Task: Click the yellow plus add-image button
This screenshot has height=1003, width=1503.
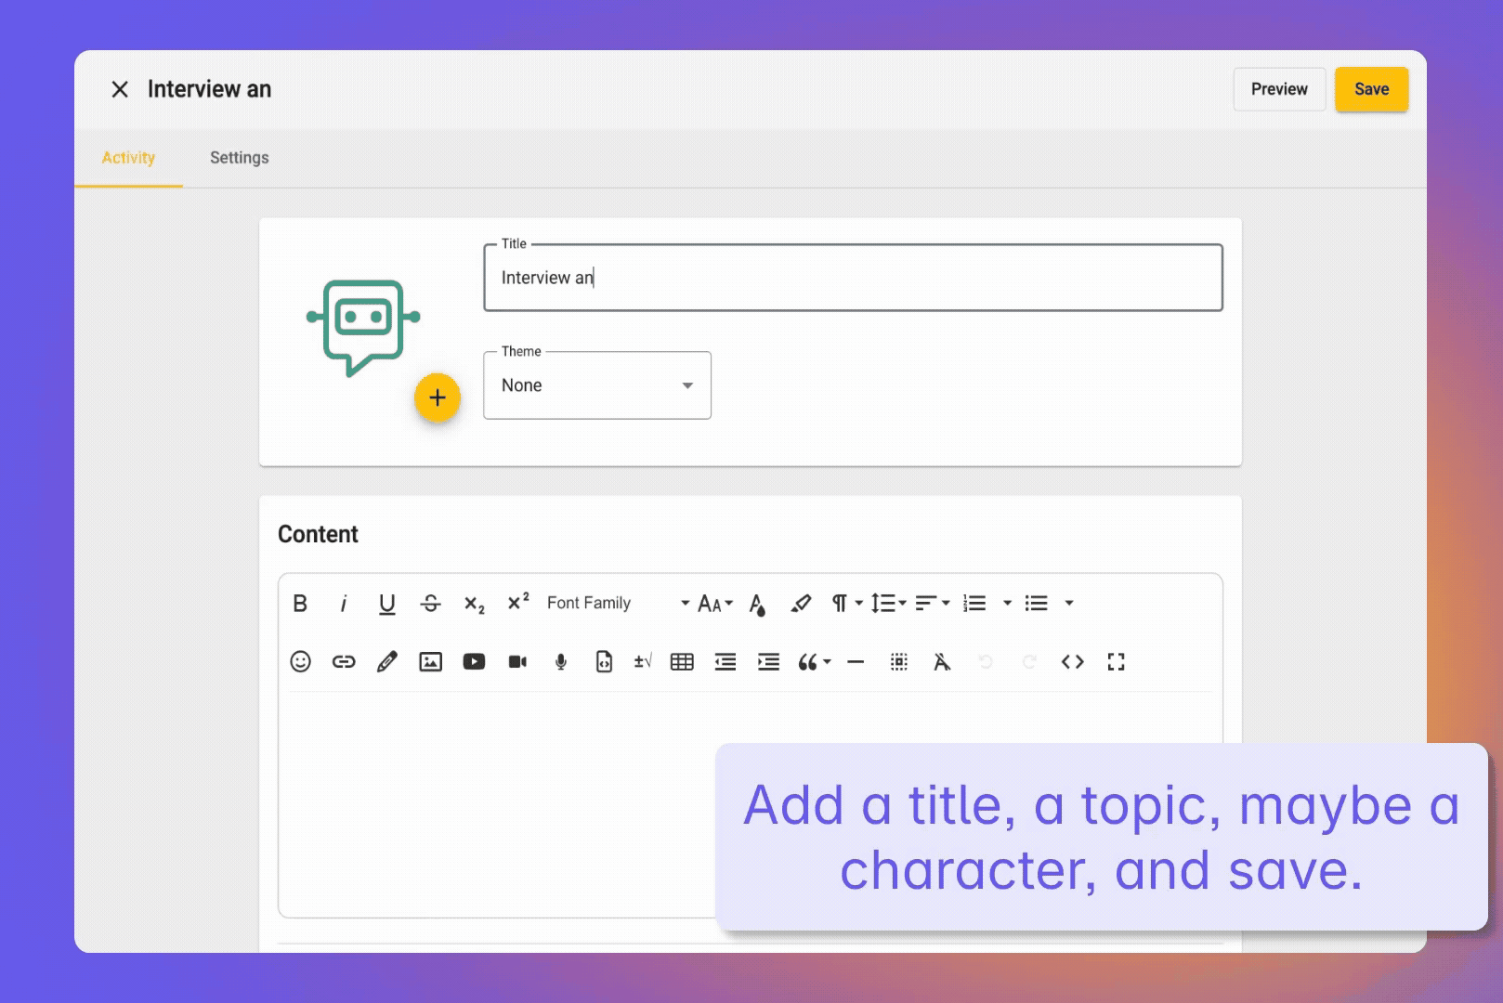Action: 438,397
